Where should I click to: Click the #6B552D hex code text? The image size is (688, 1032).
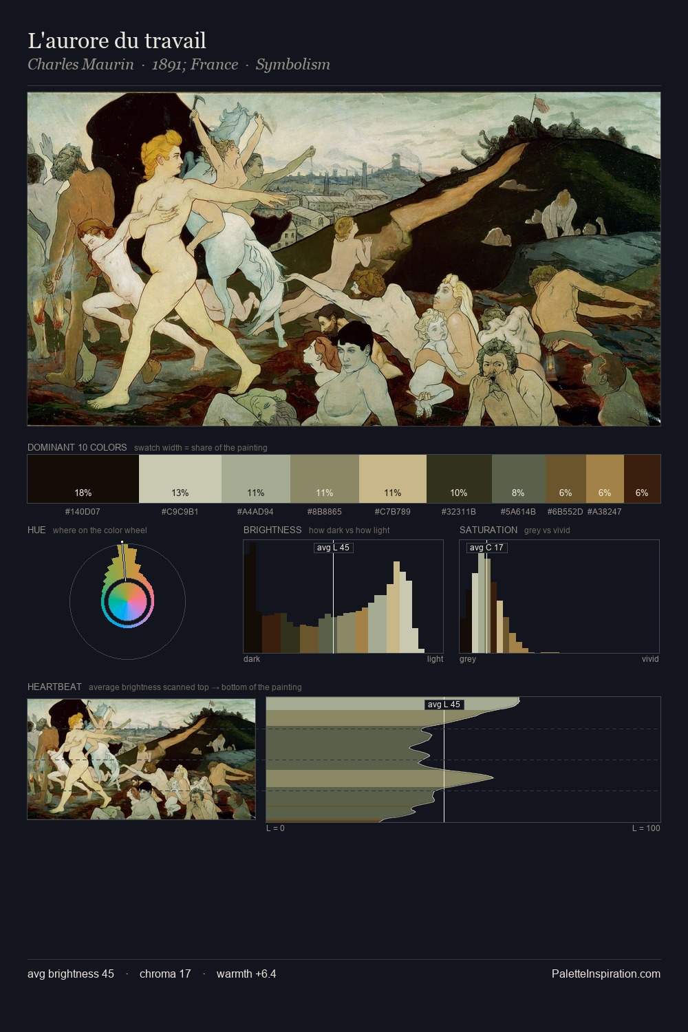(x=565, y=512)
